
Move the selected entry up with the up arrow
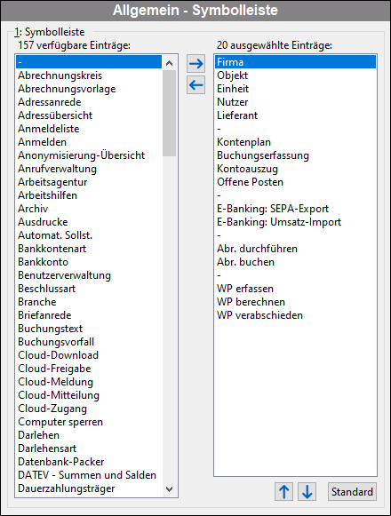coord(284,492)
